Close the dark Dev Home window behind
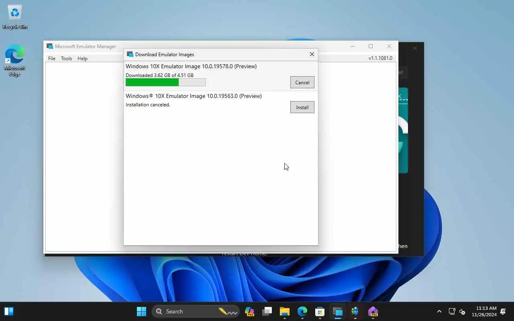 click(x=415, y=48)
